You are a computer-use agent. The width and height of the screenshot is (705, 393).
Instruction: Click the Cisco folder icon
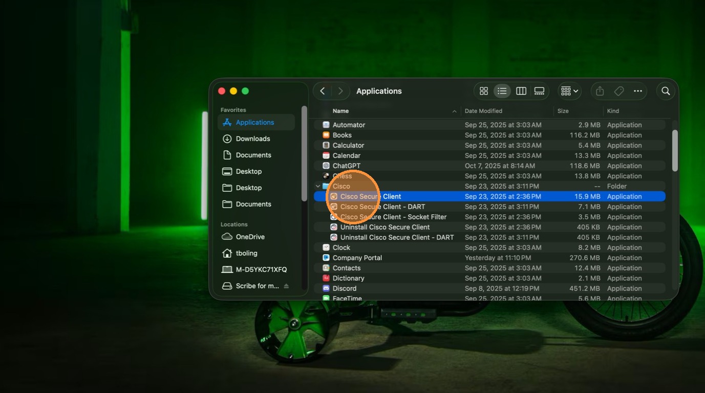[326, 186]
